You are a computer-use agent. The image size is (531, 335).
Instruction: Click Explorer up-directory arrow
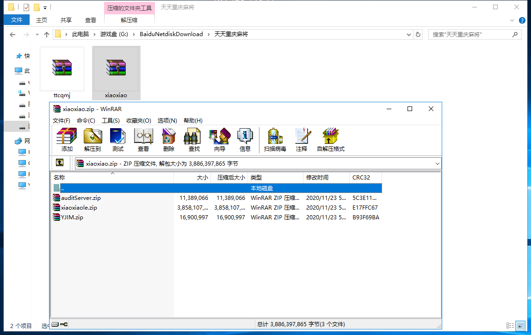pos(47,35)
